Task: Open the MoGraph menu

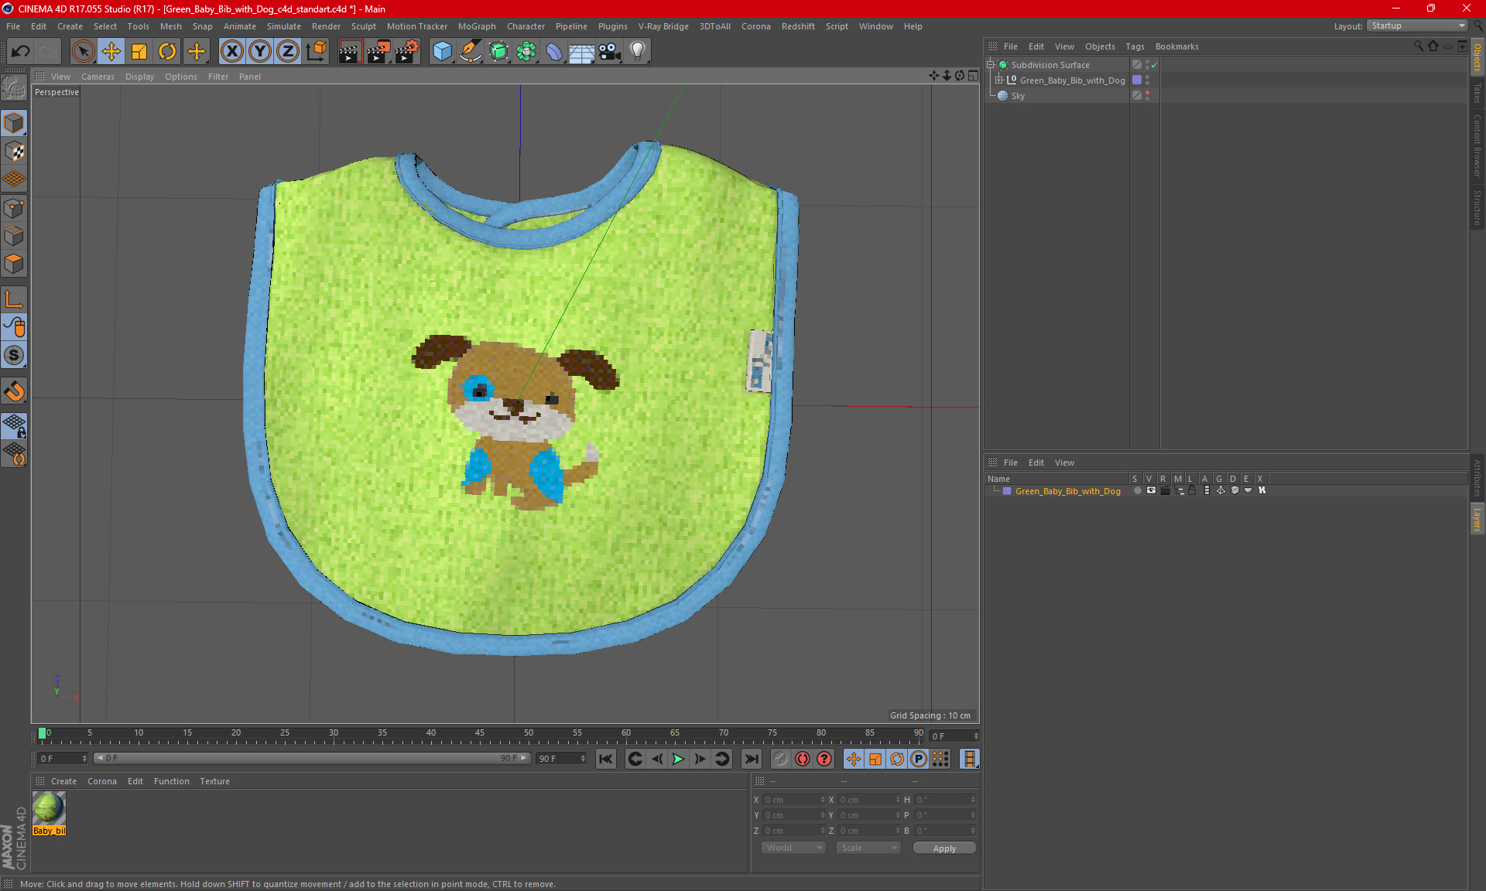Action: pyautogui.click(x=477, y=26)
